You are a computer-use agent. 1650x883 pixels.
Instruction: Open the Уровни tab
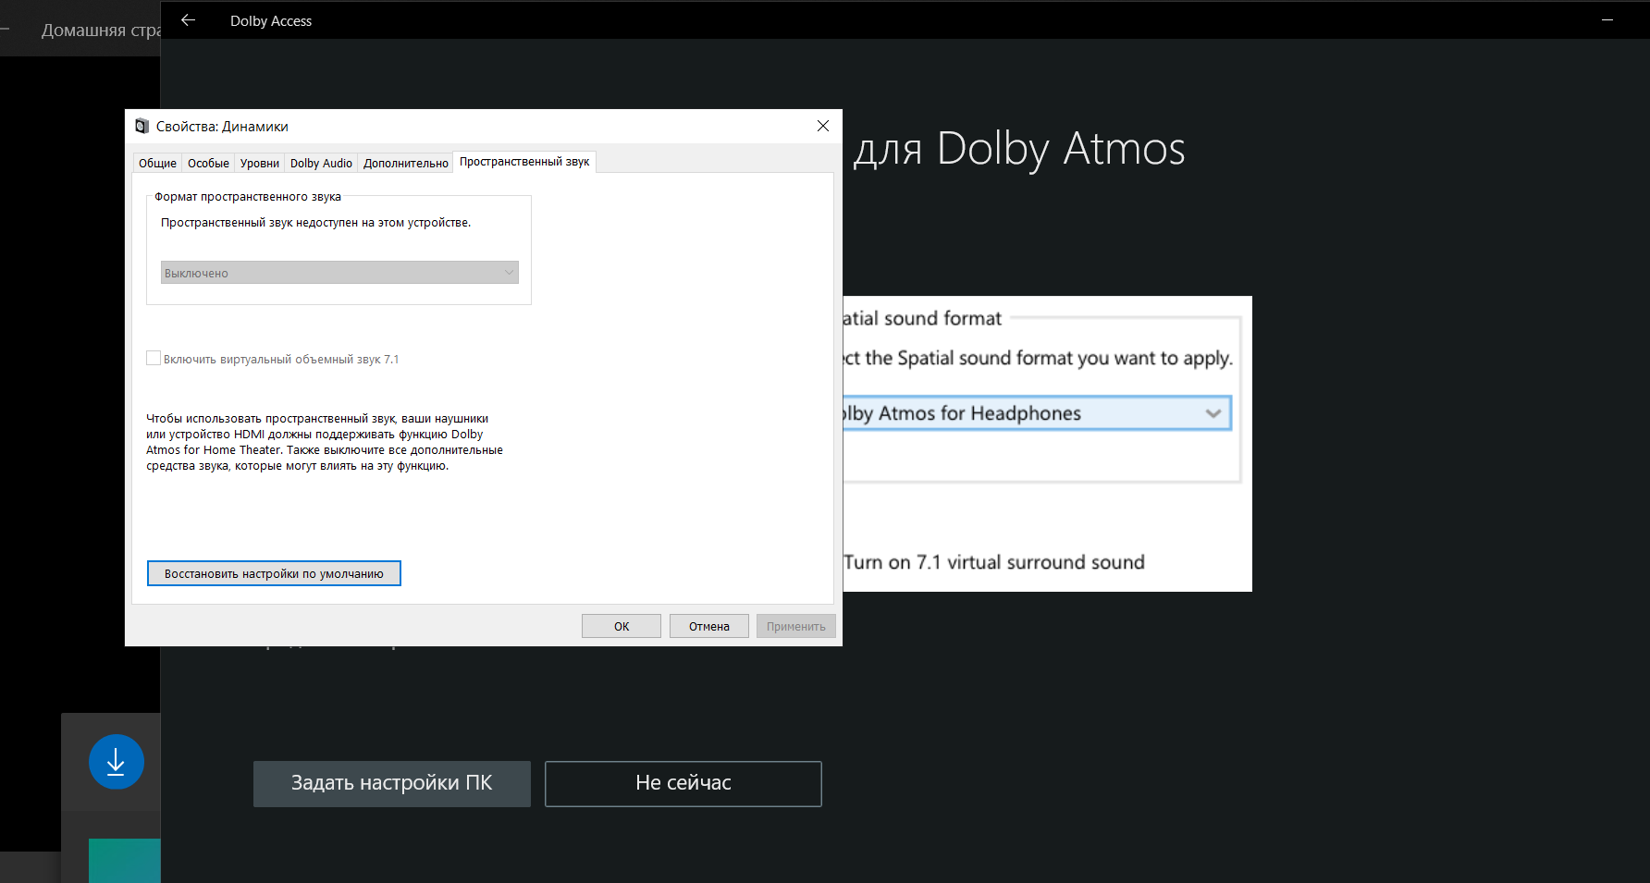coord(260,163)
